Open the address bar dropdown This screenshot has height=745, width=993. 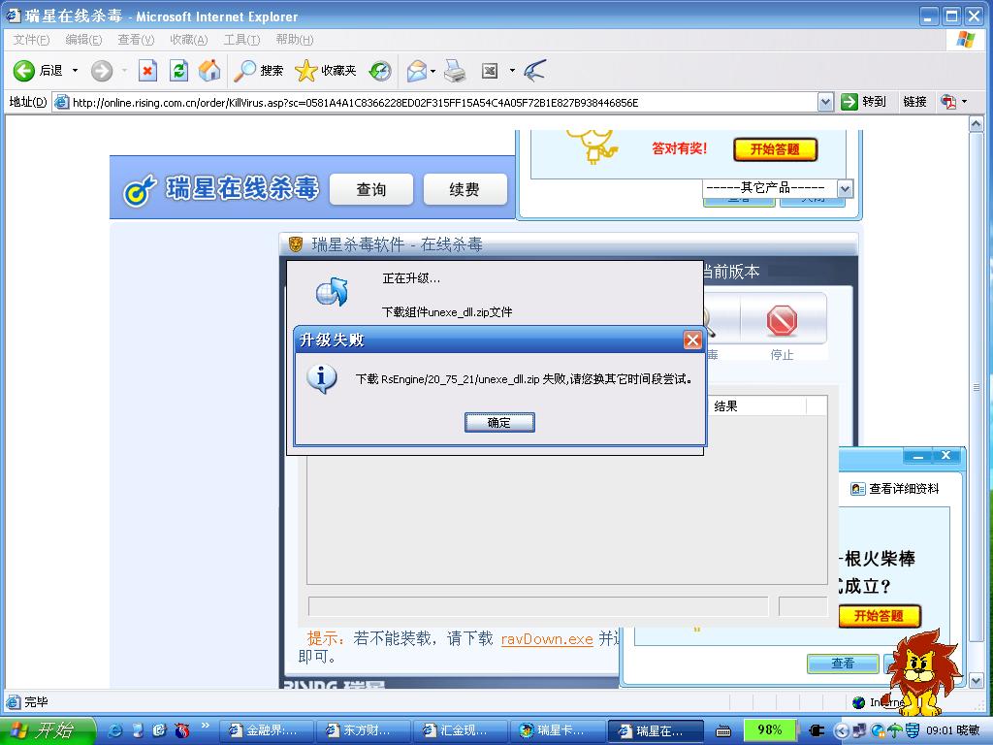pyautogui.click(x=825, y=101)
